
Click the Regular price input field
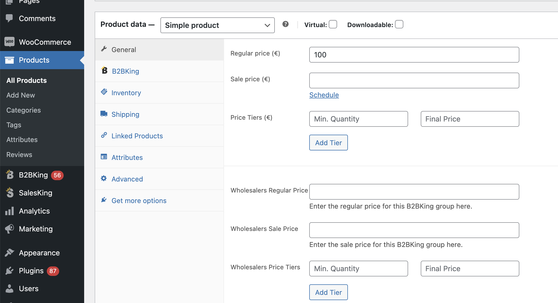coord(414,55)
